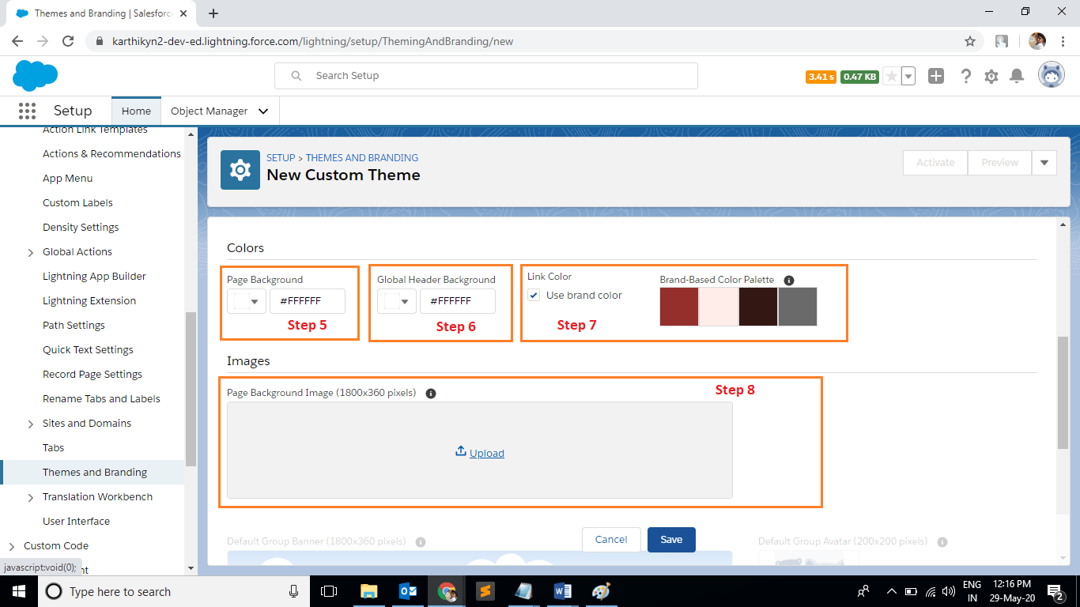
Task: Click the Page Background hex value field
Action: (x=308, y=301)
